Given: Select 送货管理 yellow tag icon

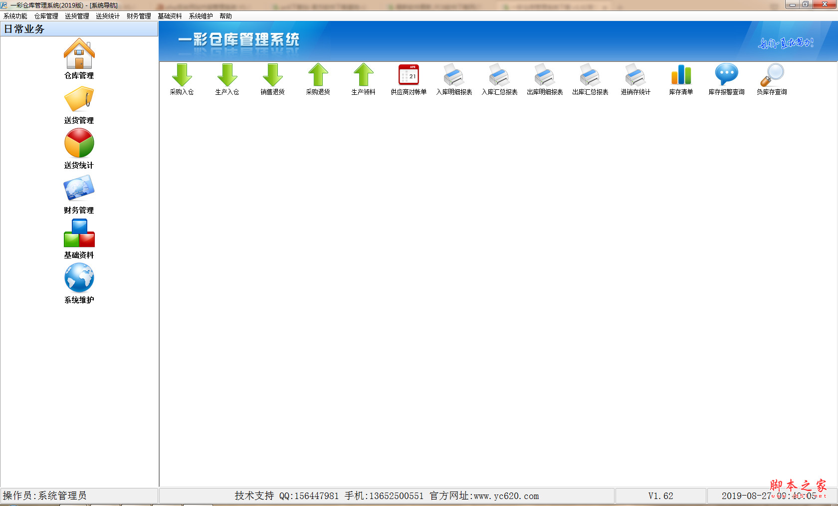Looking at the screenshot, I should coord(79,99).
